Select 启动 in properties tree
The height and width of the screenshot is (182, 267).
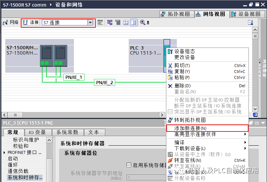(x=13, y=159)
